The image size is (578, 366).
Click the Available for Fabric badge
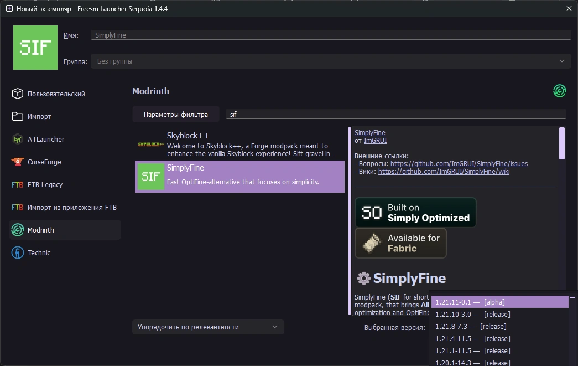(x=400, y=243)
